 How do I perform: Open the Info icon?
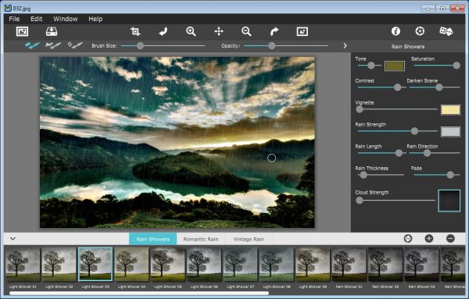(x=396, y=31)
